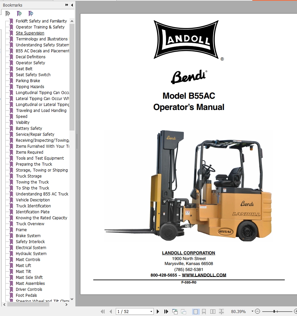Image resolution: width=297 pixels, height=316 pixels.
Task: Open the Driver Controls bookmark
Action: [x=29, y=290]
